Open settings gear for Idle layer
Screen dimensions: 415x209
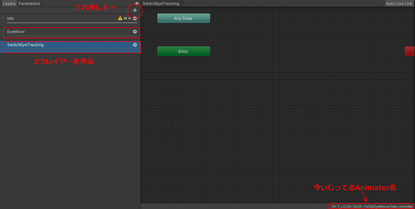pyautogui.click(x=135, y=18)
